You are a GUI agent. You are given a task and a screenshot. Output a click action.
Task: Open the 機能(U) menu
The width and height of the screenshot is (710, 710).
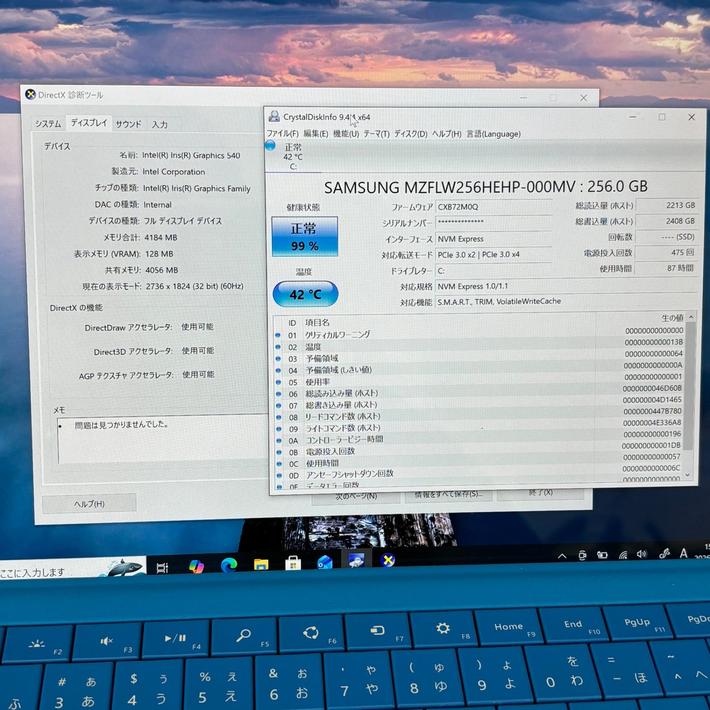346,134
